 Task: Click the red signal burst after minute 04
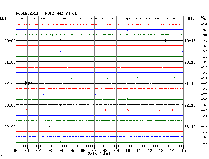(x=66, y=46)
